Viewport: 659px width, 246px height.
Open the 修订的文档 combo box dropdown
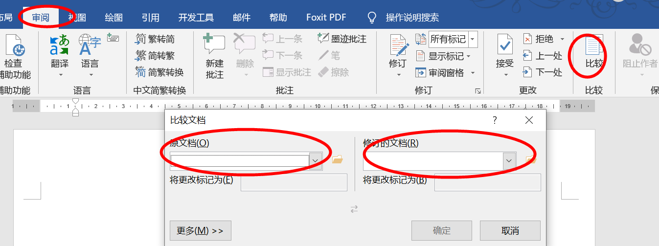(x=509, y=160)
